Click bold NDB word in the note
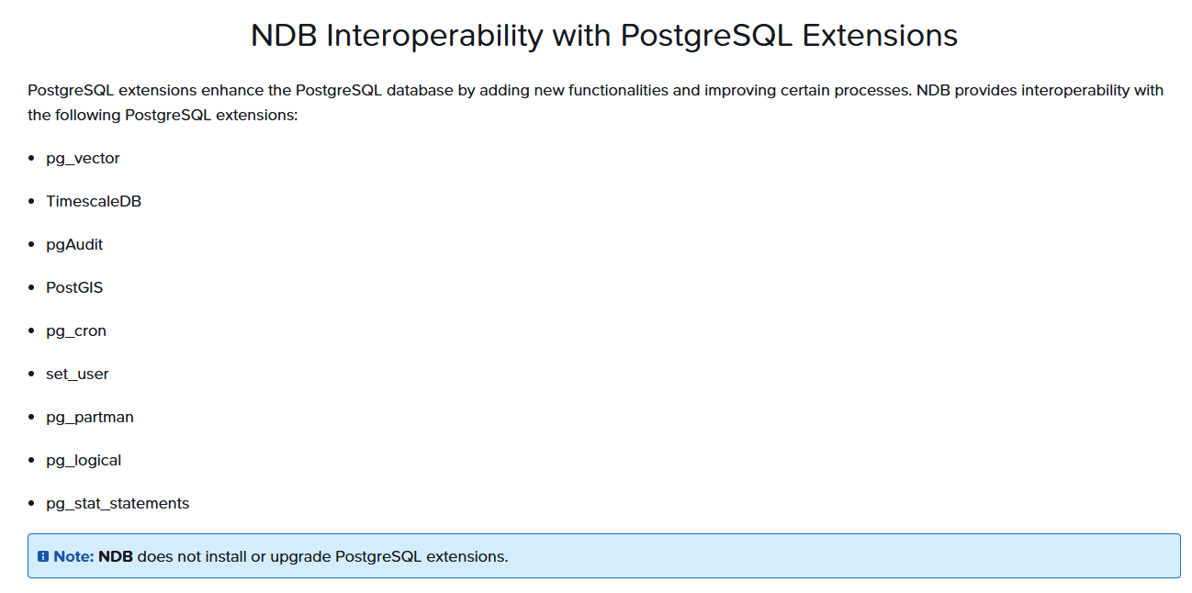This screenshot has width=1192, height=593. pyautogui.click(x=116, y=556)
